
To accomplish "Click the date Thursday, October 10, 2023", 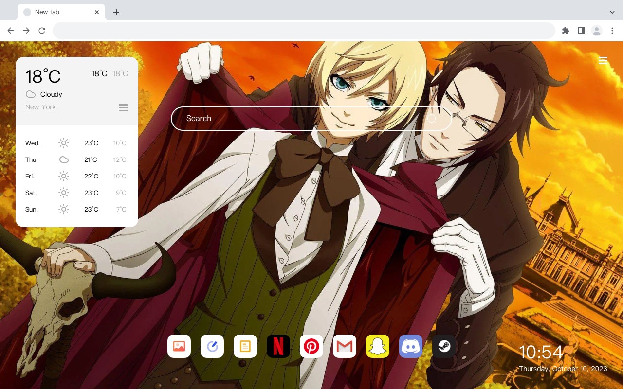I will pos(563,369).
